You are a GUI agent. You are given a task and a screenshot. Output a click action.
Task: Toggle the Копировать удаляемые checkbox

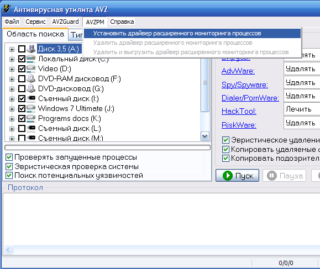click(x=225, y=149)
